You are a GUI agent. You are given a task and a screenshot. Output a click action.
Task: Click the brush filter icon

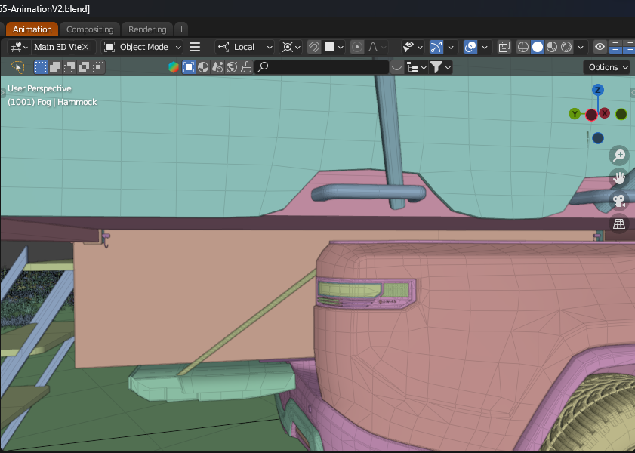tap(246, 67)
